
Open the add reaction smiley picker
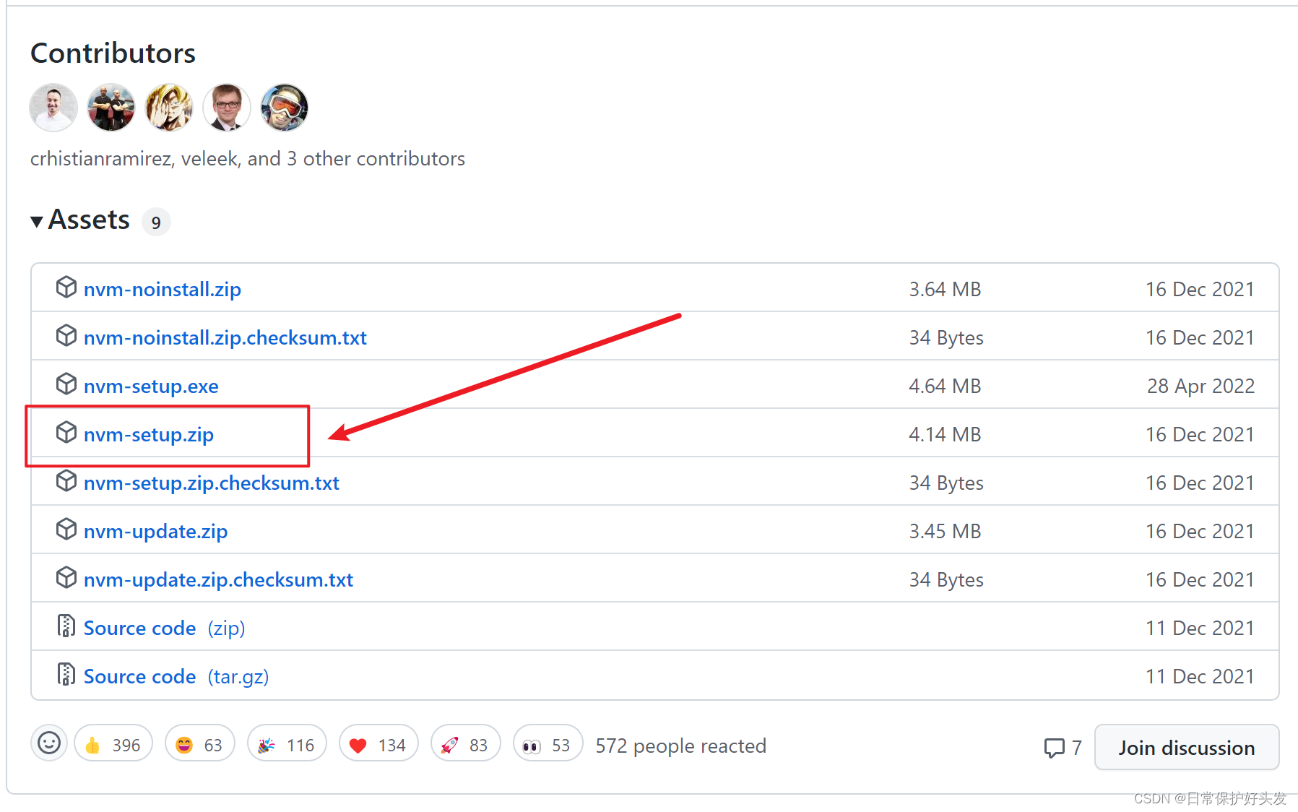pos(49,743)
